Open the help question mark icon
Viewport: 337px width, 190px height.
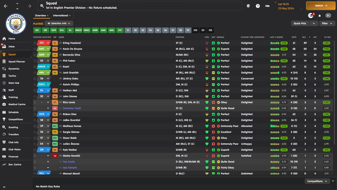[258, 6]
